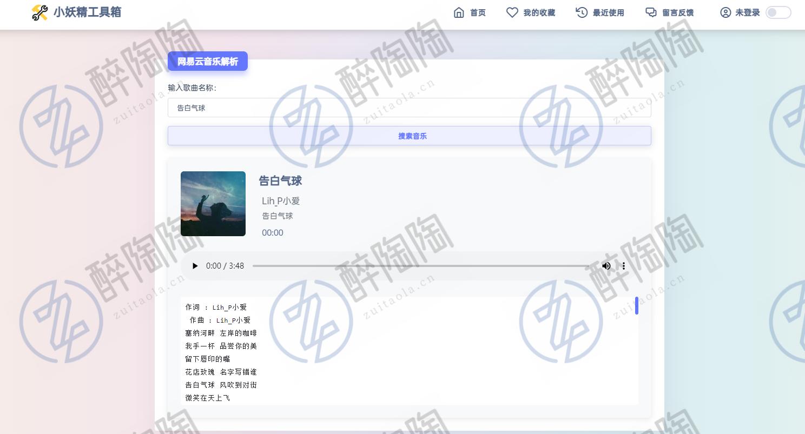
Task: Play the 告白气球 audio track
Action: [x=195, y=266]
